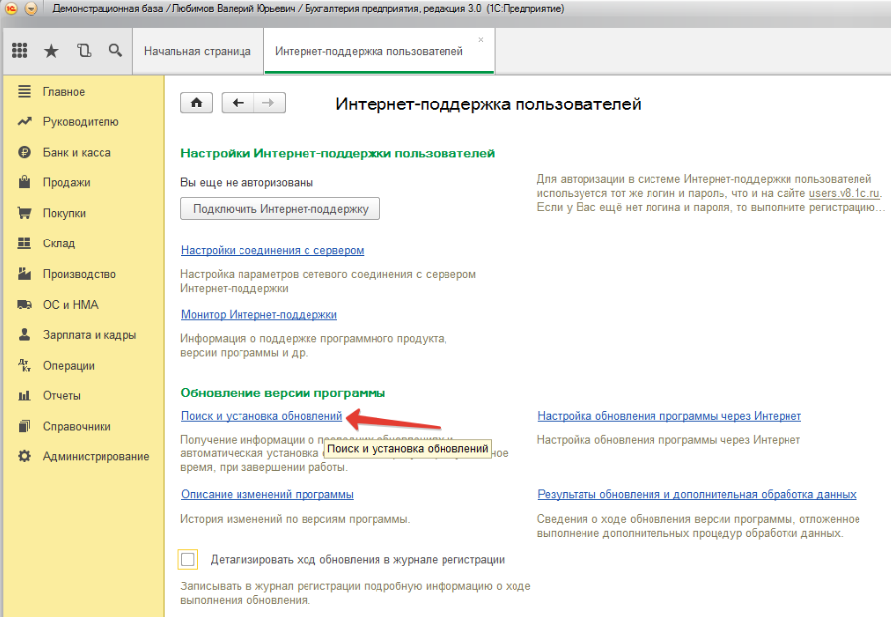This screenshot has width=891, height=617.
Task: Click the Home button in page toolbar
Action: [x=197, y=103]
